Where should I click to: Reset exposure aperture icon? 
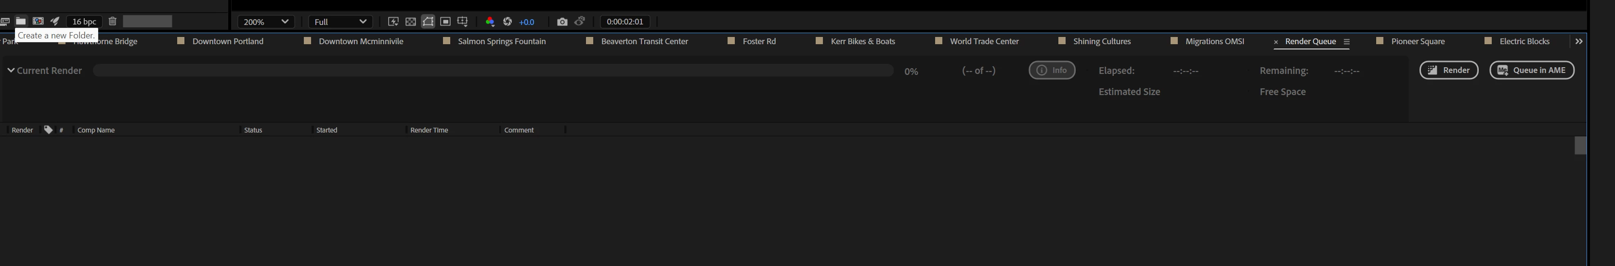point(507,21)
